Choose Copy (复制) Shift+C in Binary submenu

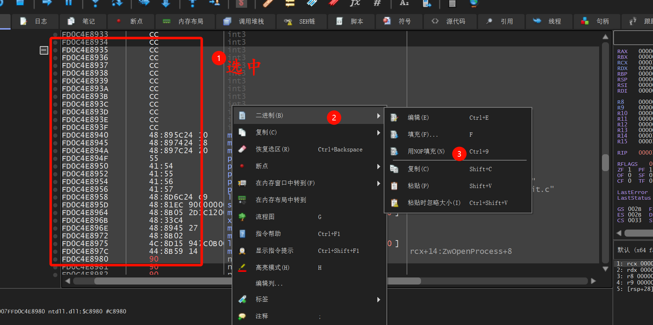pos(458,169)
